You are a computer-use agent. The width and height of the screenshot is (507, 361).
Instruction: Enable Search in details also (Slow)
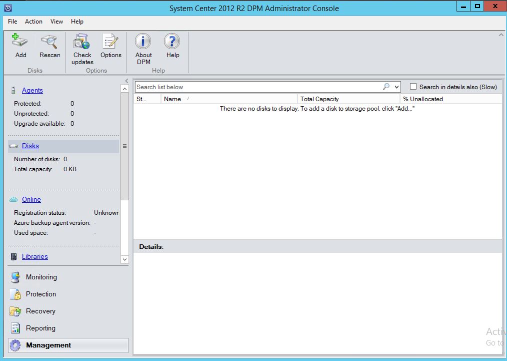tap(413, 87)
